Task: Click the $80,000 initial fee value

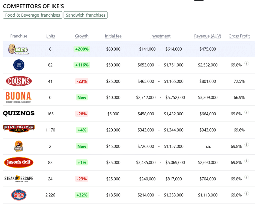Action: pos(113,49)
